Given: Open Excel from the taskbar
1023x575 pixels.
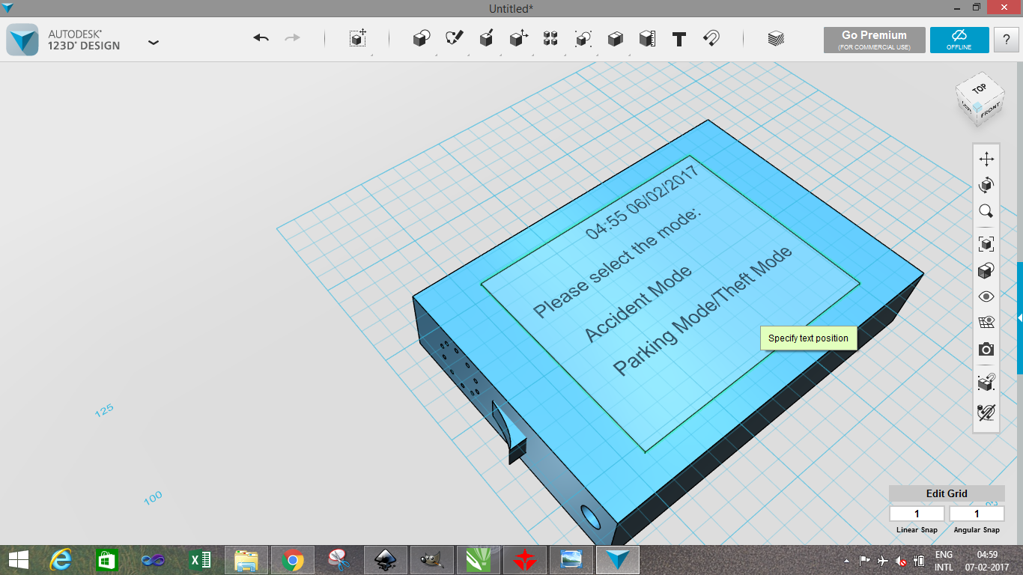Looking at the screenshot, I should (x=200, y=559).
